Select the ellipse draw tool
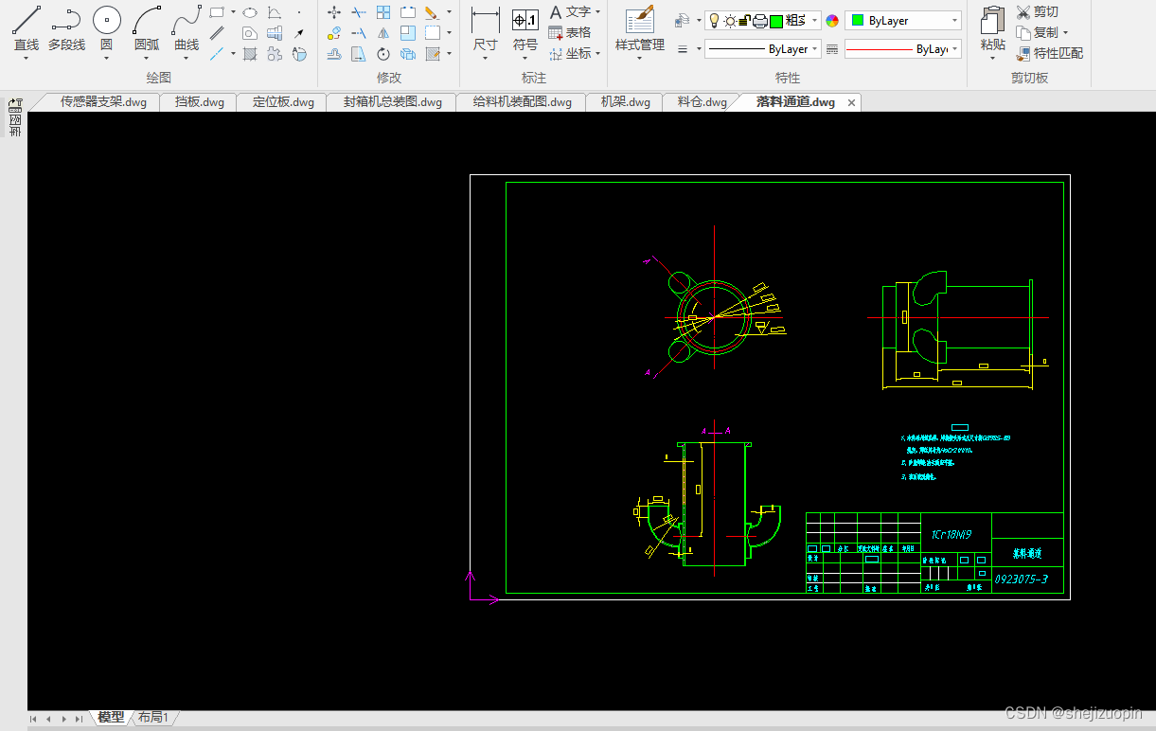The image size is (1156, 731). pyautogui.click(x=250, y=12)
